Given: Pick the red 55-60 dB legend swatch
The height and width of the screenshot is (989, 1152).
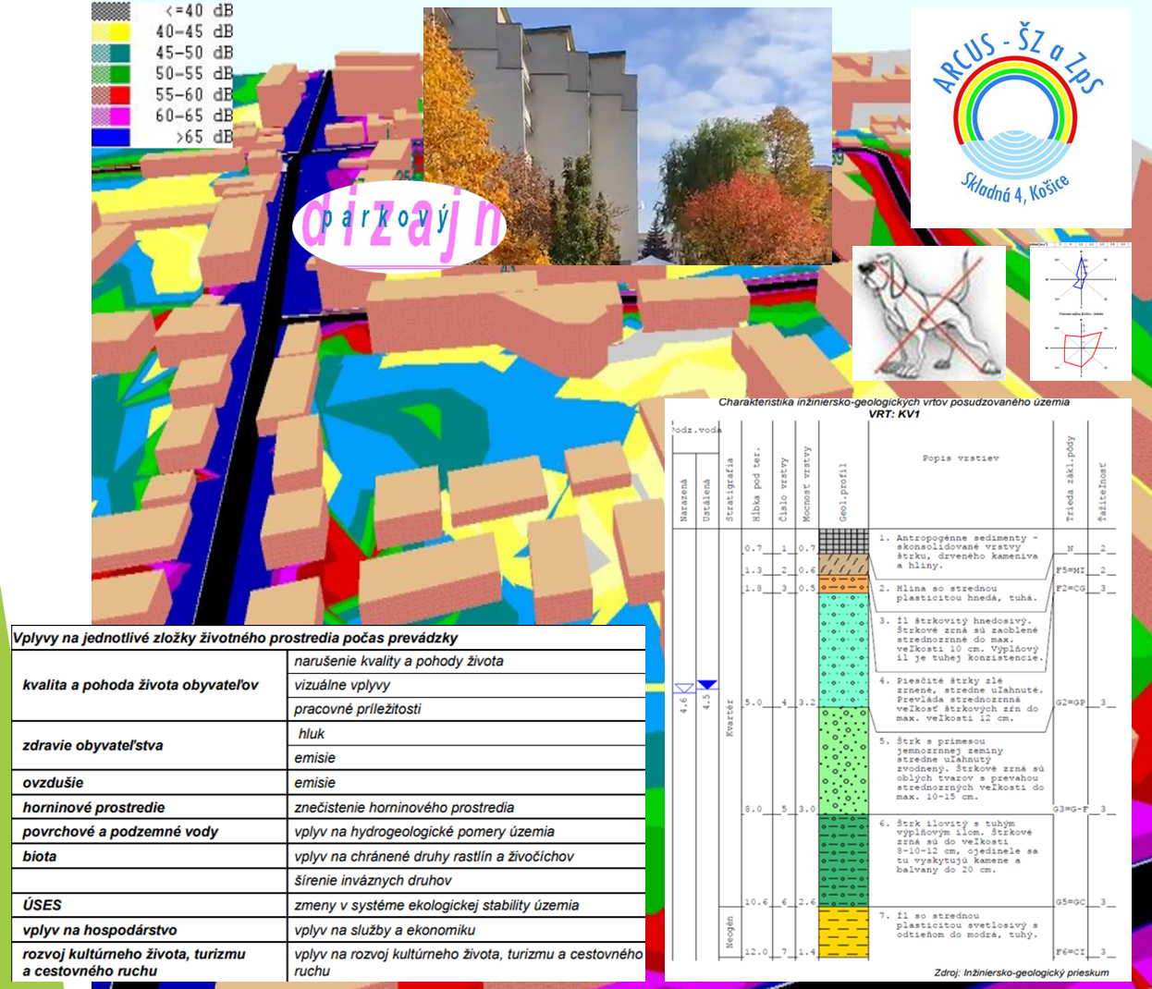Looking at the screenshot, I should (x=111, y=94).
